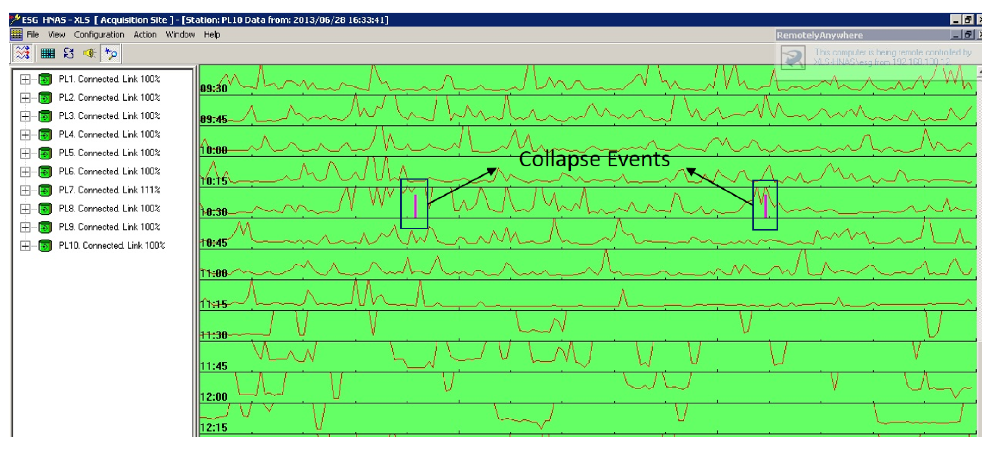Open the cyan grid view toolbar icon

tap(47, 53)
